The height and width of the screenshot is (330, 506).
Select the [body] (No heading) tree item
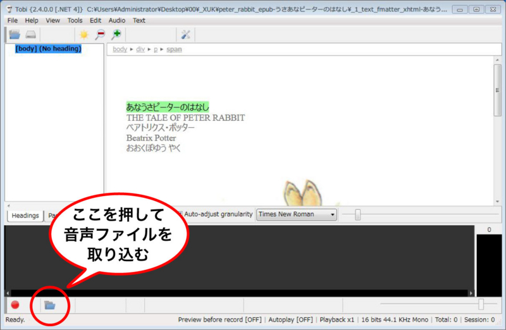pos(49,49)
